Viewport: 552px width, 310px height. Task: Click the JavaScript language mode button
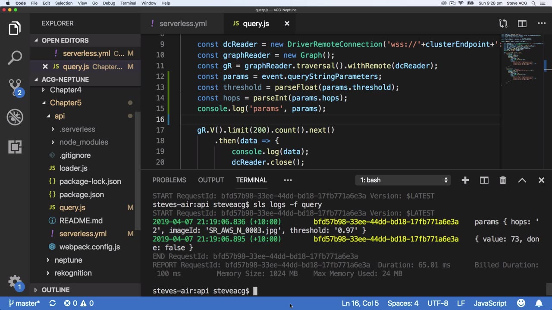coord(490,303)
